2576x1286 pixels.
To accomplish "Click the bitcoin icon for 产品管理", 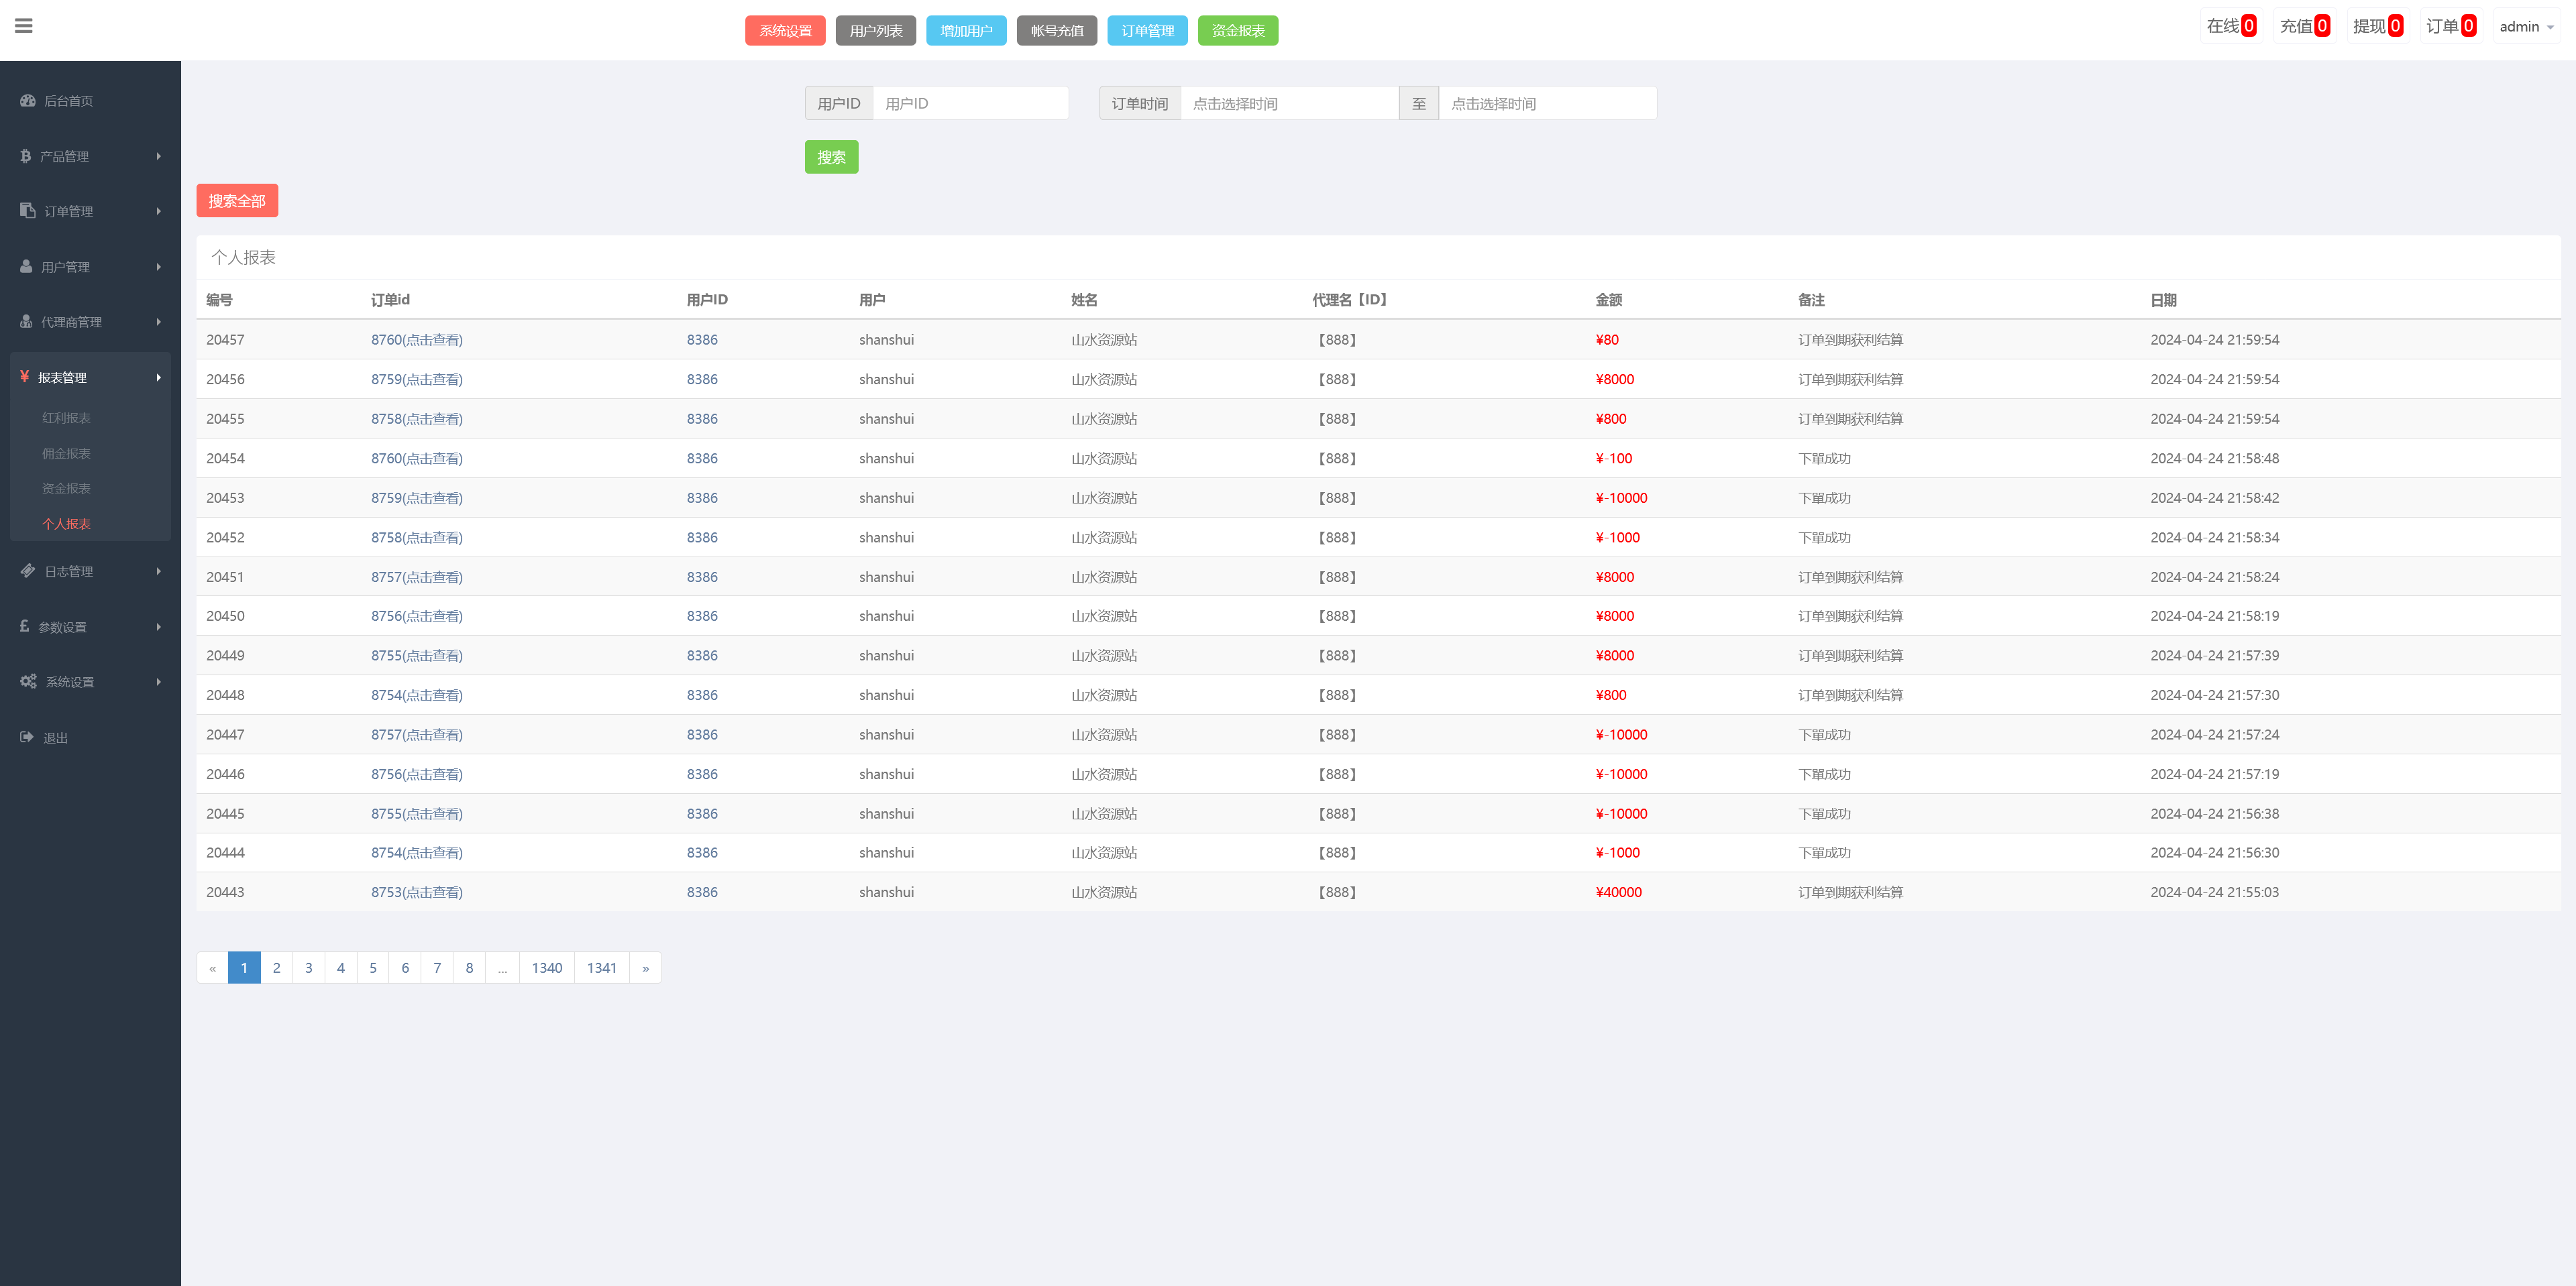I will (x=26, y=156).
